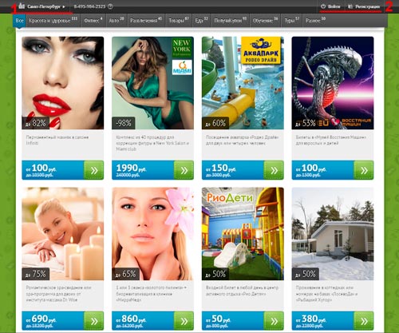Screen dimensions: 399x333
Task: Click the -98% discount badge
Action: pos(123,123)
